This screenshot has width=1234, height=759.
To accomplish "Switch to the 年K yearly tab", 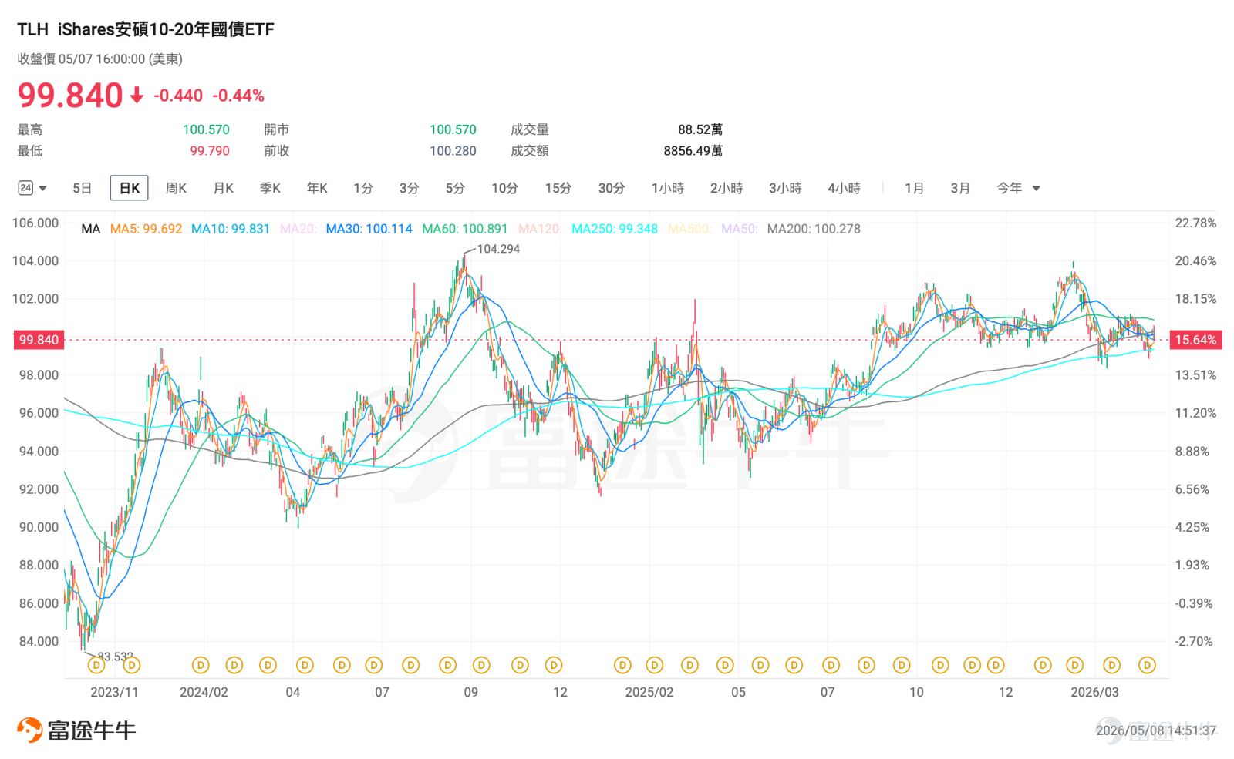I will tap(317, 188).
